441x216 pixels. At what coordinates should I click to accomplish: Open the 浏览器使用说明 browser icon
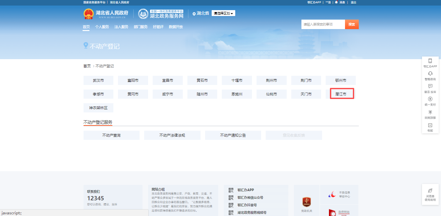[430, 190]
